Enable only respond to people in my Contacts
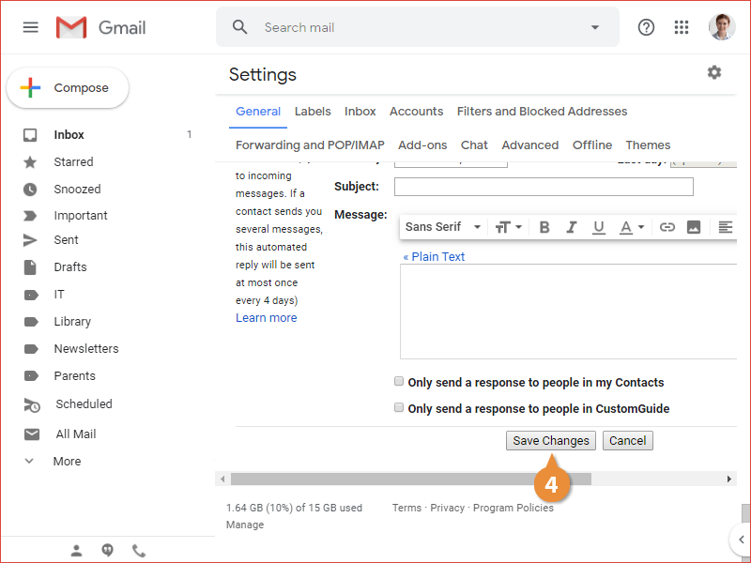This screenshot has width=751, height=563. (399, 382)
